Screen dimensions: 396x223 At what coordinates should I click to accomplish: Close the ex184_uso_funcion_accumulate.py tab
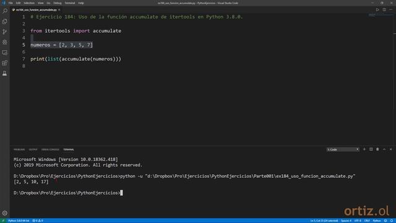pyautogui.click(x=59, y=10)
